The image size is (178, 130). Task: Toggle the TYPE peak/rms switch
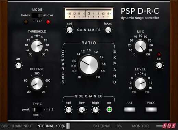pos(37,109)
